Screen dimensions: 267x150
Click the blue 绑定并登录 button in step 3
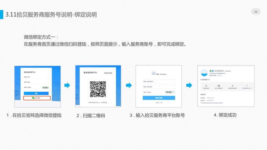[x=159, y=98]
